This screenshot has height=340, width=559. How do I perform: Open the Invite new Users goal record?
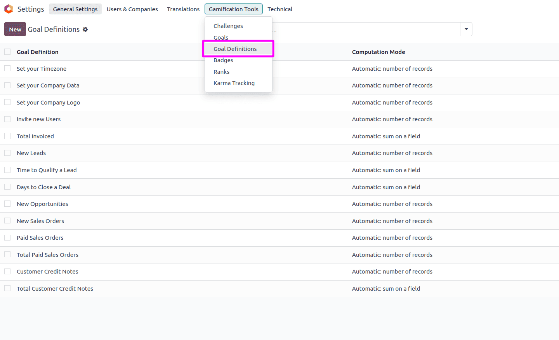click(x=38, y=119)
